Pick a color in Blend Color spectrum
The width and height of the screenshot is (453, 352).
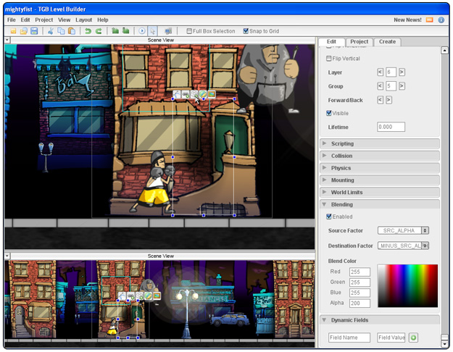[407, 285]
